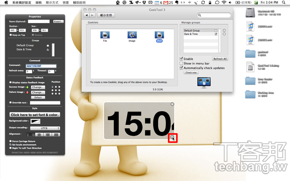
Task: Click the GeekTool desktop monitor icon
Action: click(x=204, y=82)
